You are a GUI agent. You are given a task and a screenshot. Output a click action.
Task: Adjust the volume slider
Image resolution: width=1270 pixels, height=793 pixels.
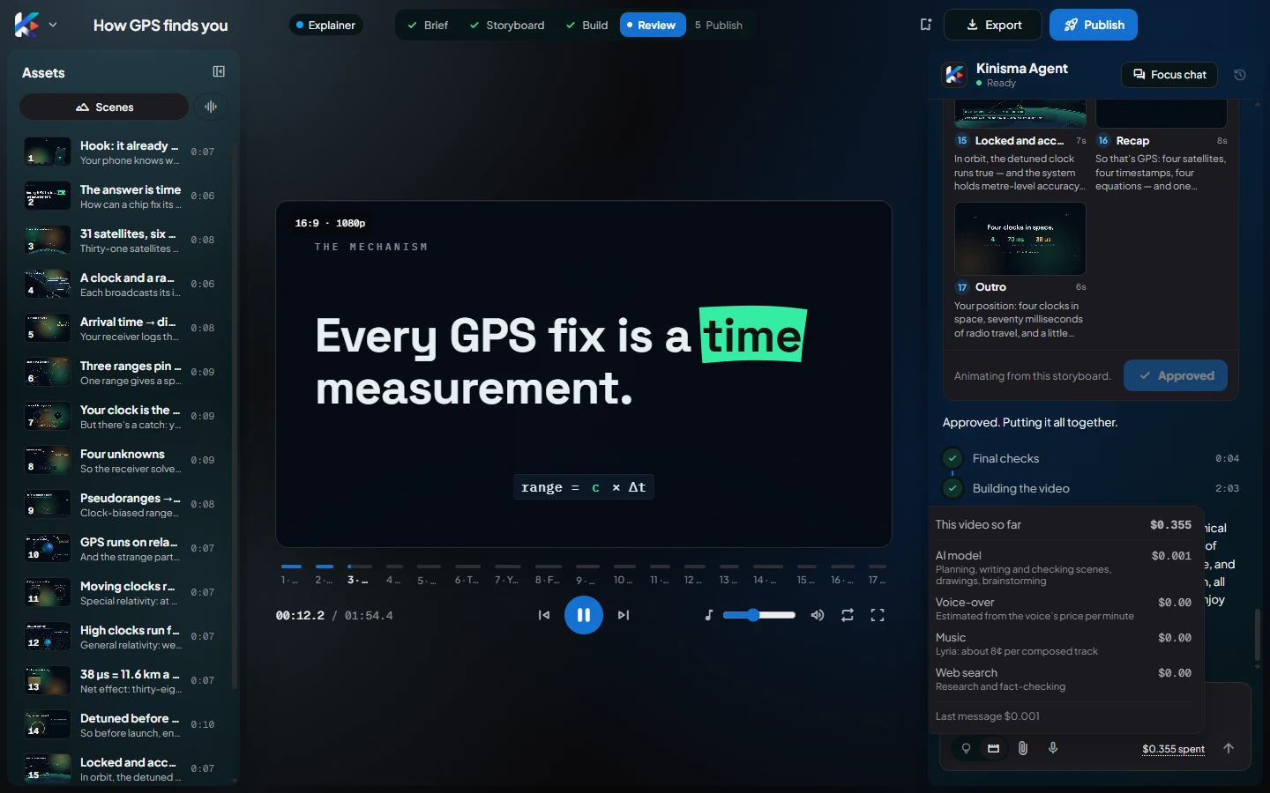(759, 615)
